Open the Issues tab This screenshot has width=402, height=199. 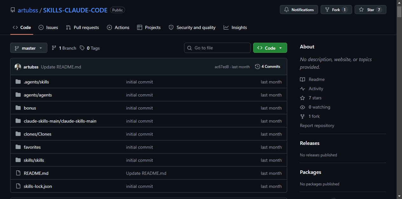48,27
